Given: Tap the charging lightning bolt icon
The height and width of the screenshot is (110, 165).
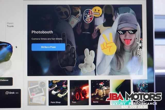Looking at the screenshot, I should (x=16, y=47).
